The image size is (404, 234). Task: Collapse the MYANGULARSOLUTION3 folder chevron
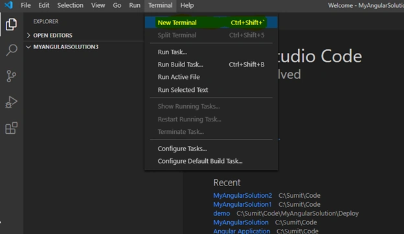(x=28, y=47)
